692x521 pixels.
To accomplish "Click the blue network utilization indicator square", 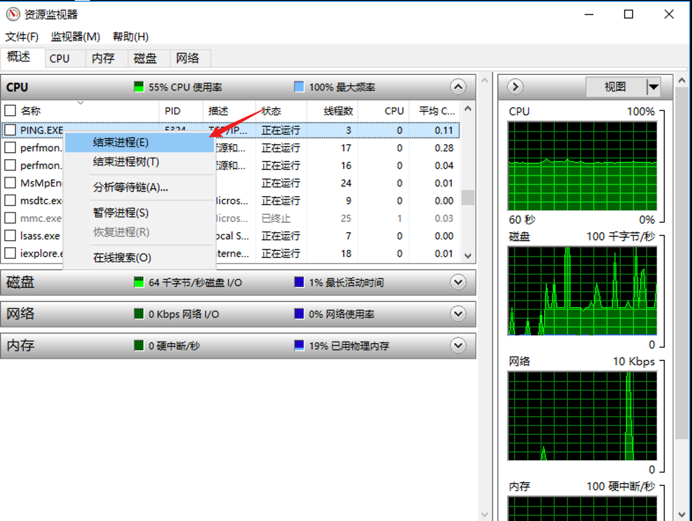I will [x=299, y=314].
